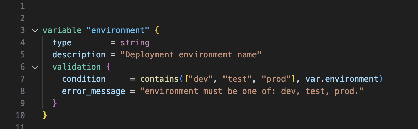This screenshot has width=418, height=129.
Task: Select line number 5 in gutter
Action: [23, 55]
